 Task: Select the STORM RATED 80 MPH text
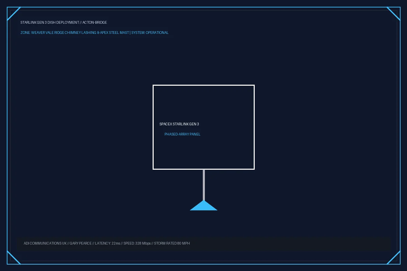pos(172,244)
